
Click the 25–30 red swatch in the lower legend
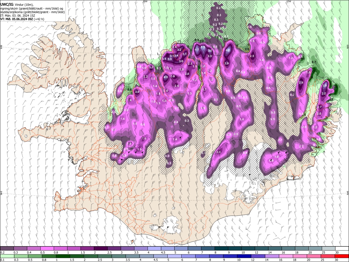328,256
